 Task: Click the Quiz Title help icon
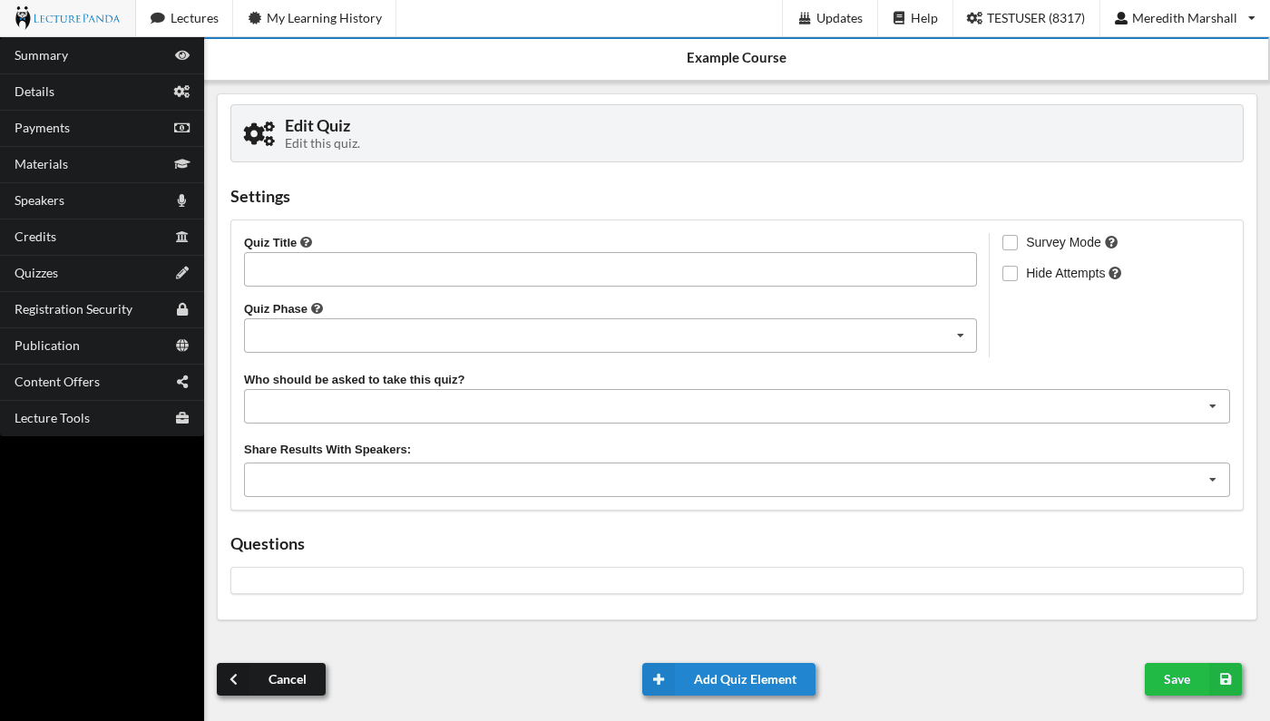(x=307, y=242)
